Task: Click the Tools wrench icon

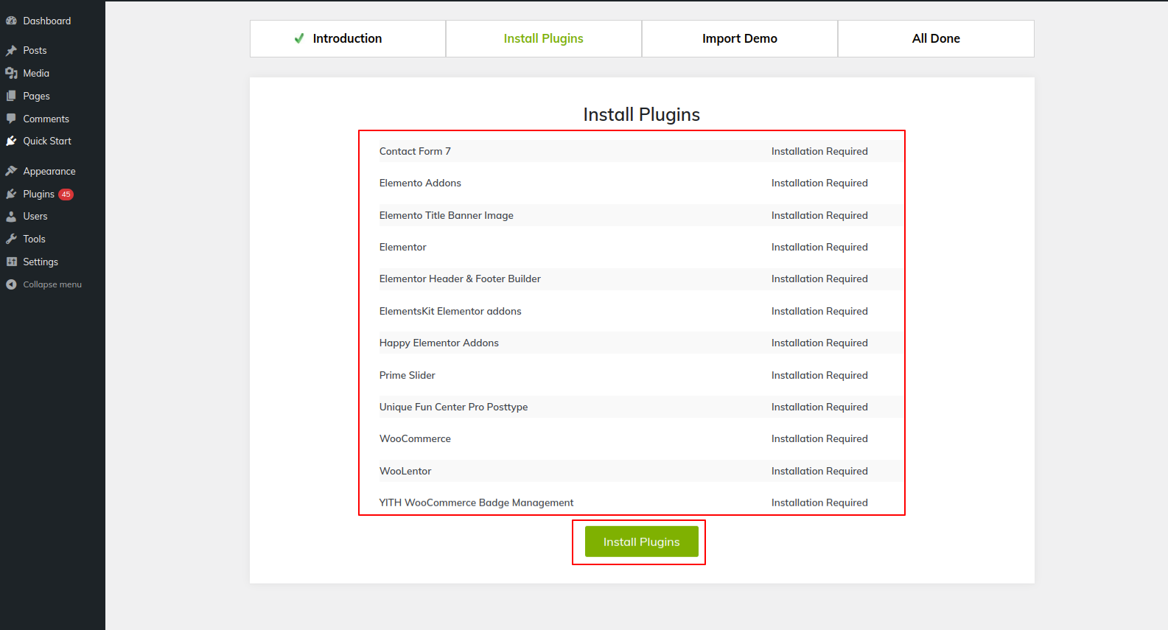Action: click(x=11, y=239)
